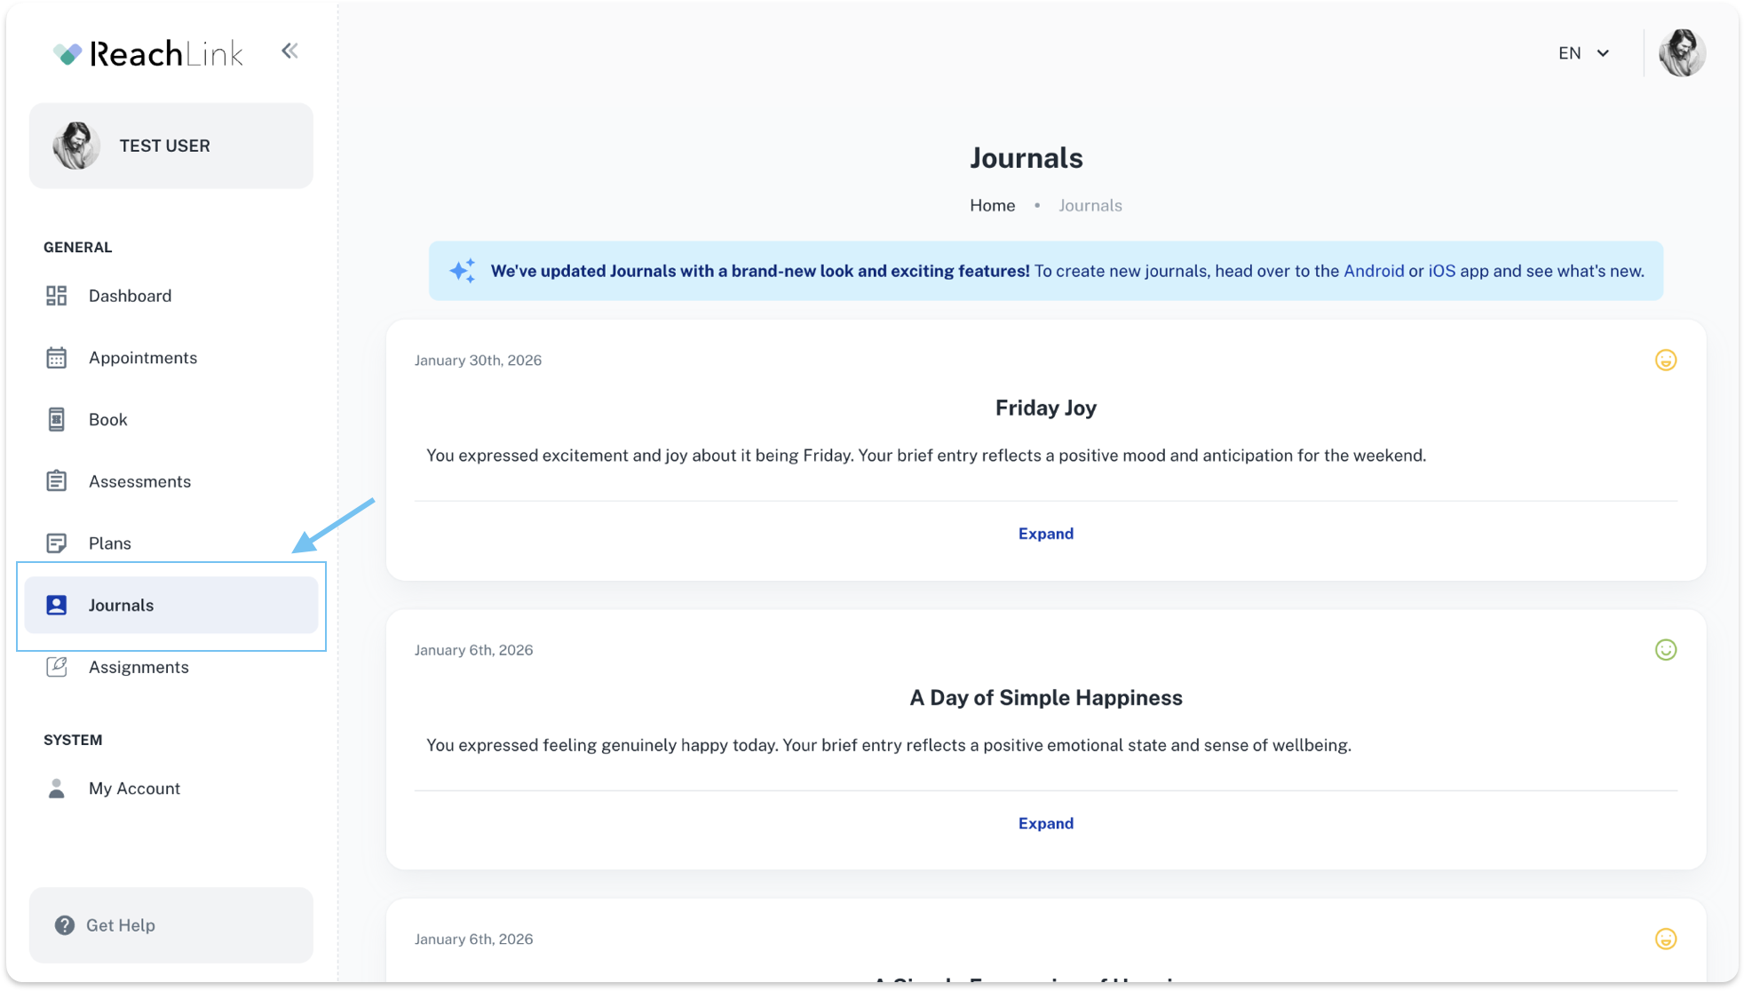Collapse the sidebar with double-chevron
The image size is (1744, 991).
tap(289, 51)
